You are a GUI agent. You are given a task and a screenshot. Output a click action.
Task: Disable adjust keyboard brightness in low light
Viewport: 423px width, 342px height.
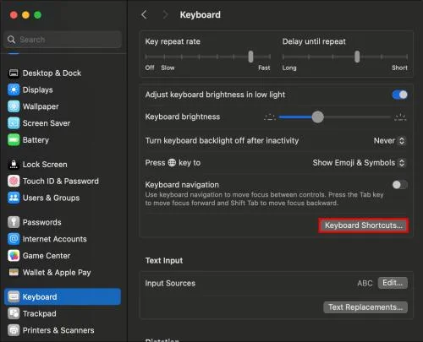point(399,95)
